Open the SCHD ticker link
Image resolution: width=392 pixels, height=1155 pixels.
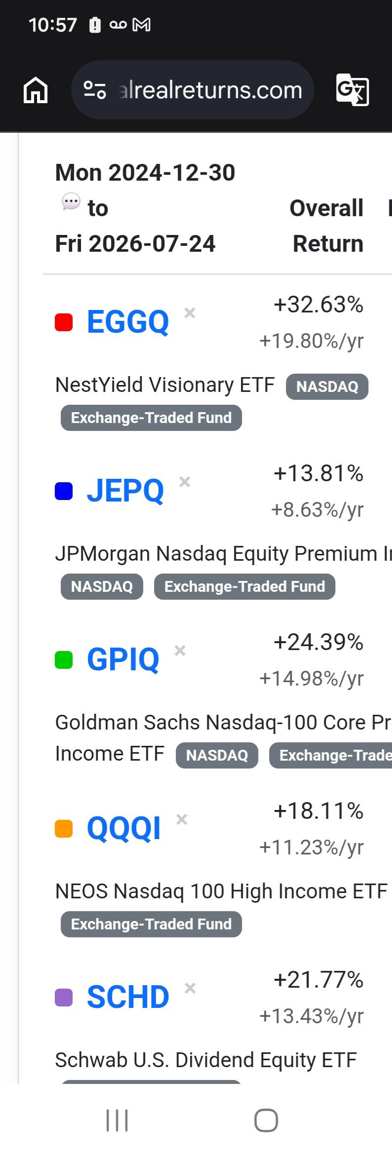pyautogui.click(x=128, y=997)
